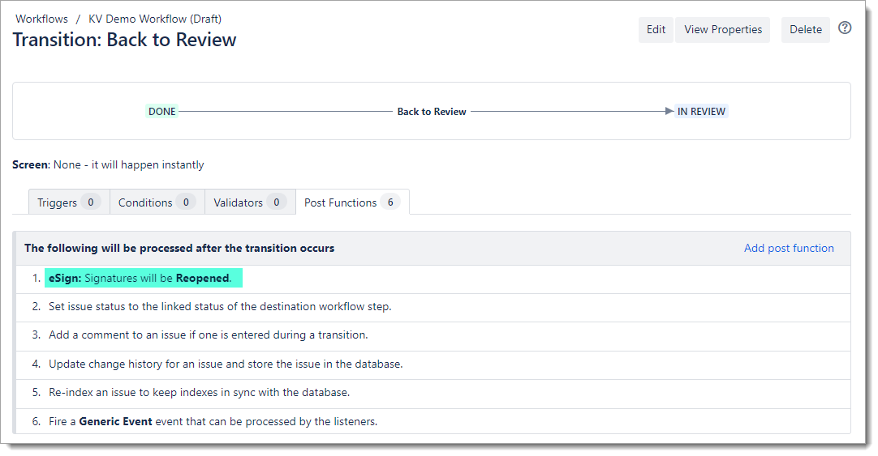878x456 pixels.
Task: Switch to the Triggers tab
Action: pos(68,202)
